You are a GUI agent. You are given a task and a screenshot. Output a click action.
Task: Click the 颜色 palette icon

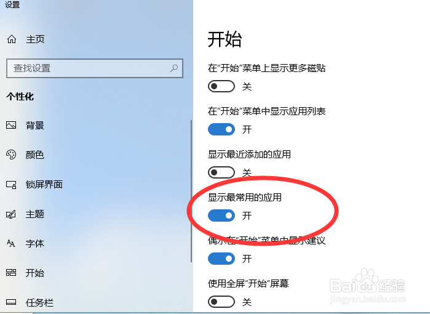click(11, 155)
